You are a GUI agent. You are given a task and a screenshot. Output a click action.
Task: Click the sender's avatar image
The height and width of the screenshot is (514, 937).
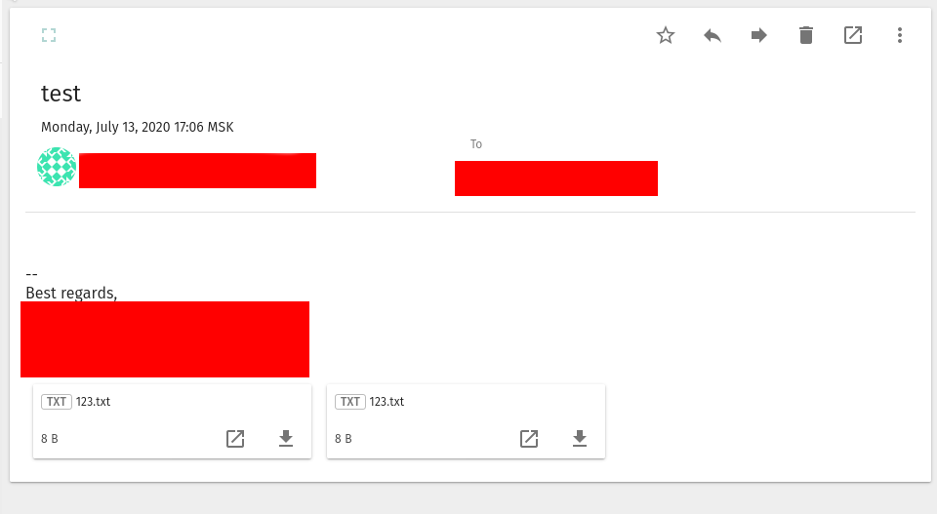click(57, 168)
